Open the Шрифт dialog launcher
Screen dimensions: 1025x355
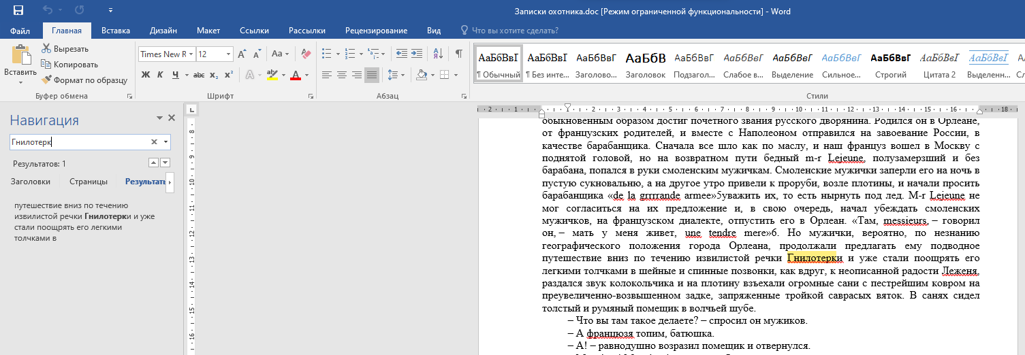[311, 97]
